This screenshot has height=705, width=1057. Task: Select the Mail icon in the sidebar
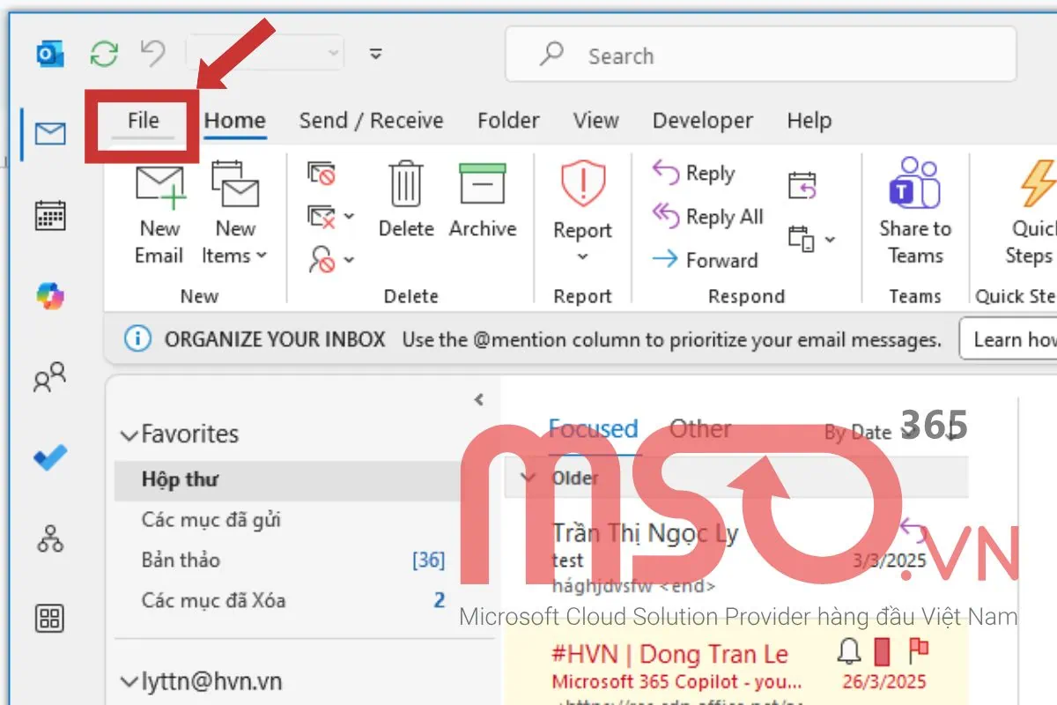click(x=50, y=134)
